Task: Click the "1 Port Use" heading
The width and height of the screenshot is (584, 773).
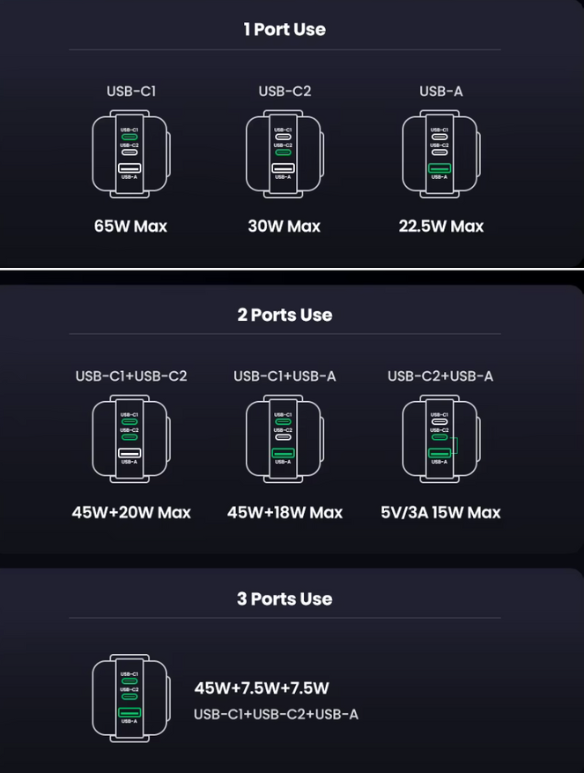Action: coord(285,30)
